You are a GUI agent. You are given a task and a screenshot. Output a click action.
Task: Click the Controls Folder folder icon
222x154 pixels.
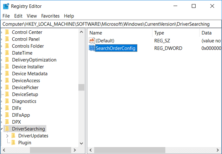[7, 46]
